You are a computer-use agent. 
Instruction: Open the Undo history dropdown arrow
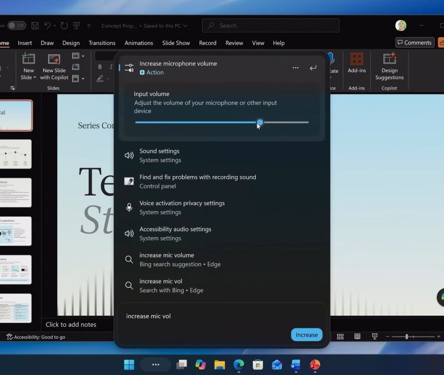click(x=54, y=26)
